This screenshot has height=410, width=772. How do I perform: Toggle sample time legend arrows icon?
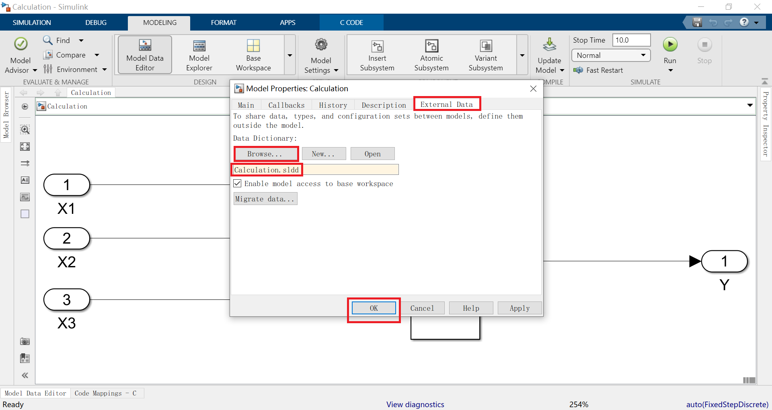[25, 163]
